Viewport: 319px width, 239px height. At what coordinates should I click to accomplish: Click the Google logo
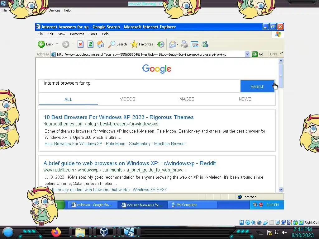(x=157, y=69)
